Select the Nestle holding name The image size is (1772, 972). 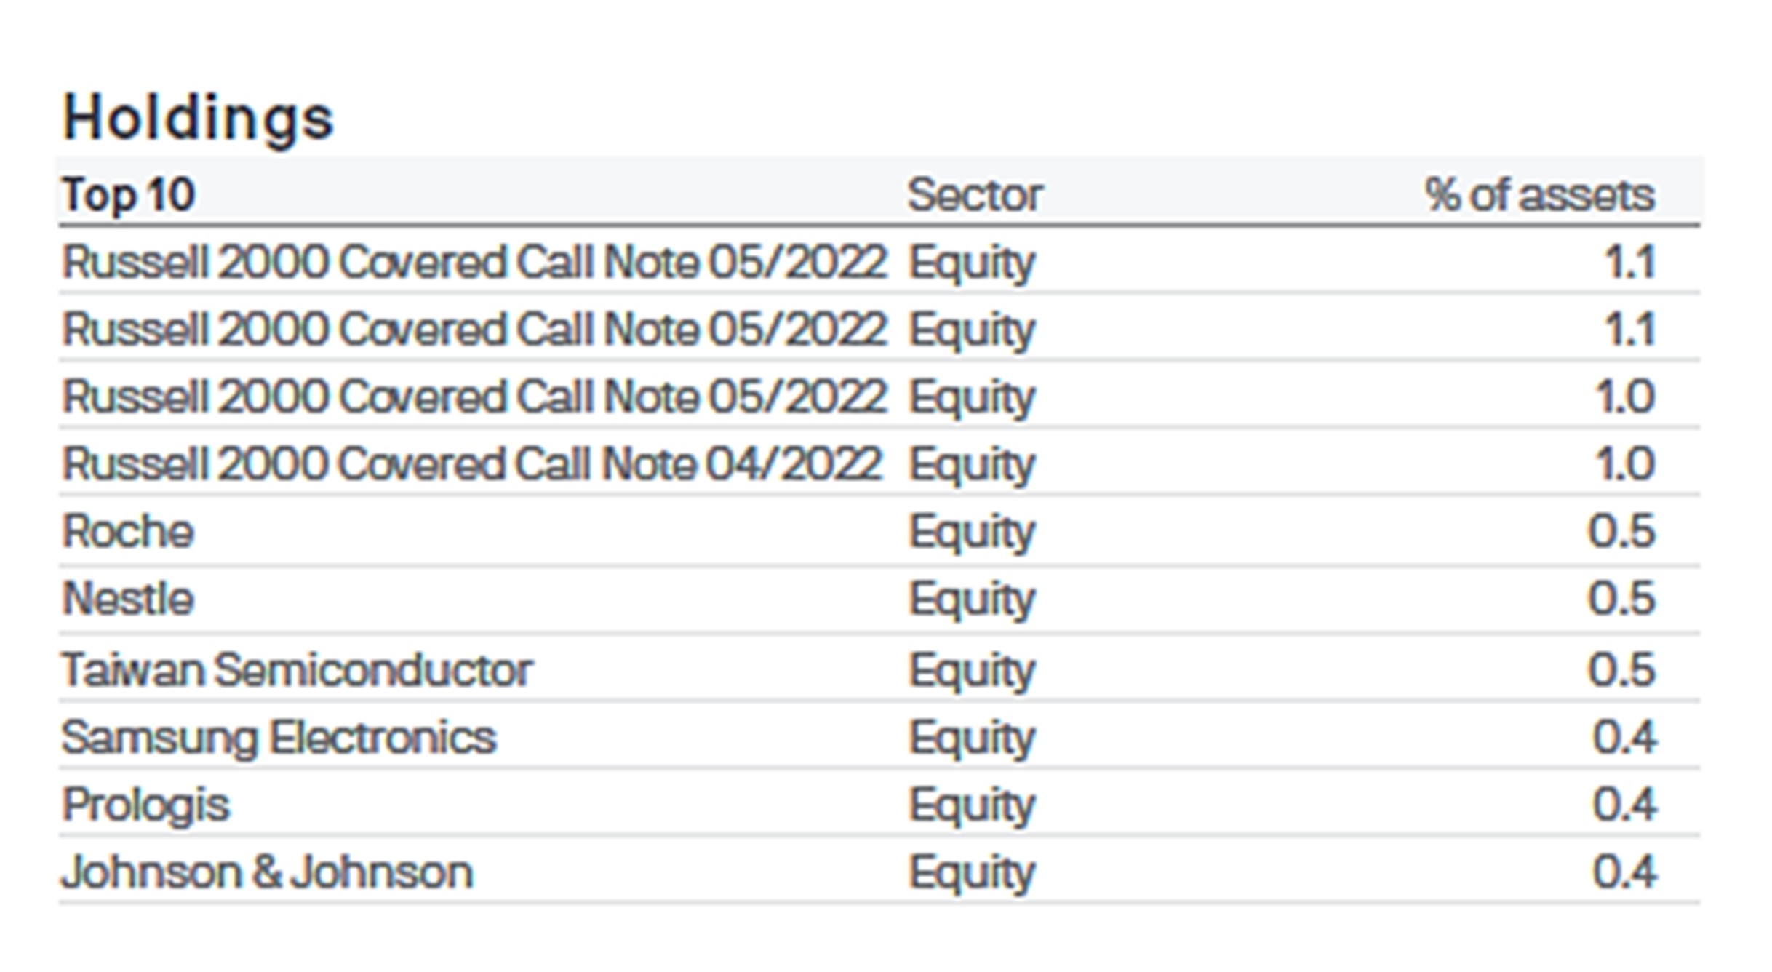[x=128, y=599]
